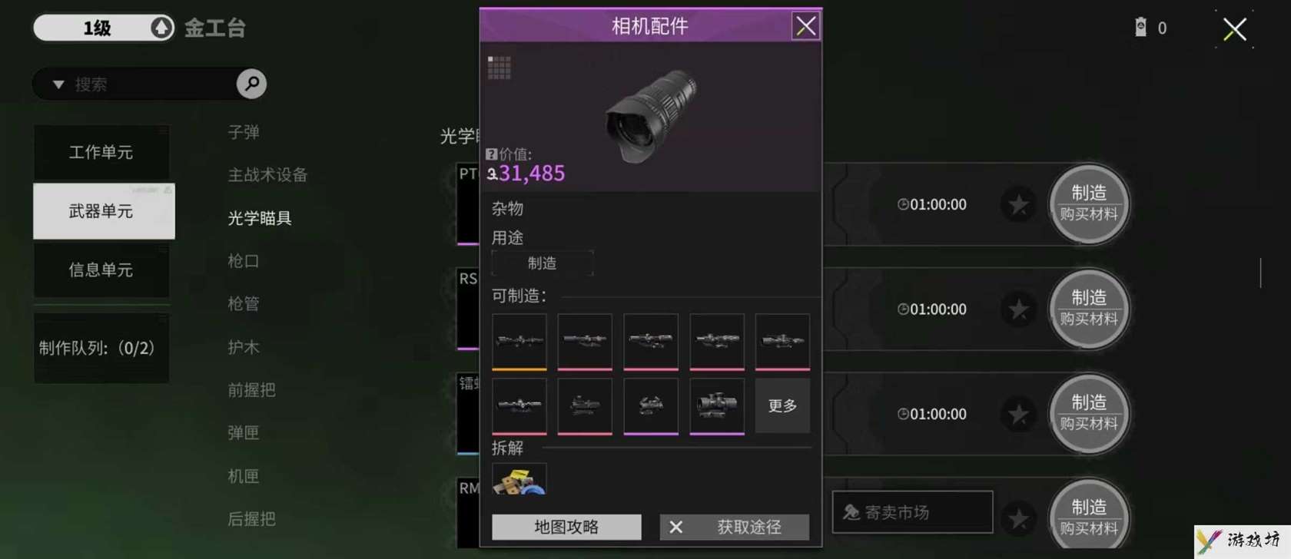Toggle the star on the third recipe
The width and height of the screenshot is (1291, 559).
click(x=1018, y=414)
